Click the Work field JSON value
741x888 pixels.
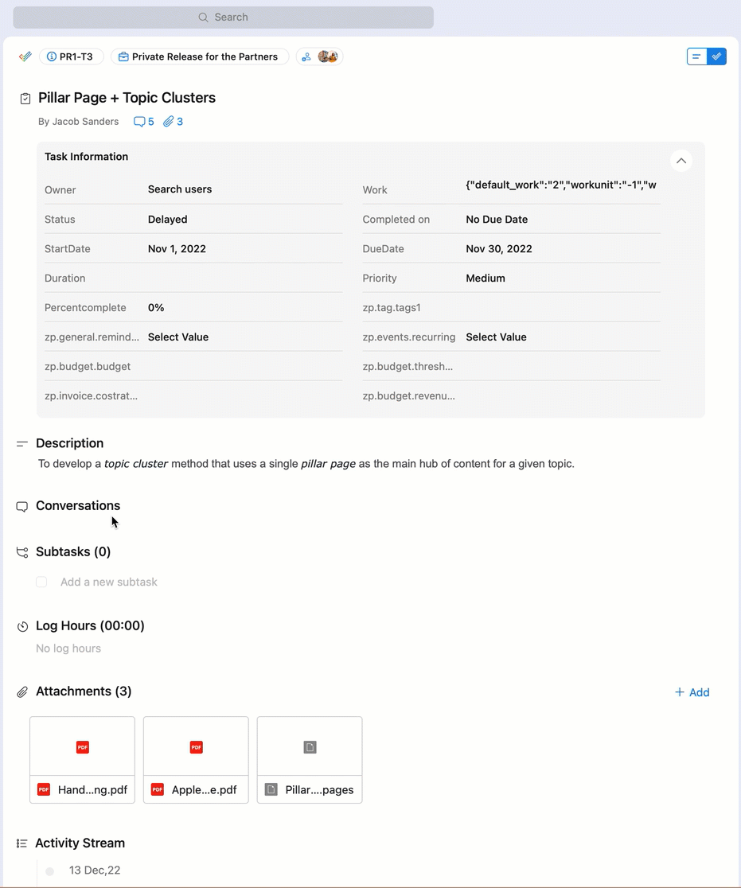(561, 185)
